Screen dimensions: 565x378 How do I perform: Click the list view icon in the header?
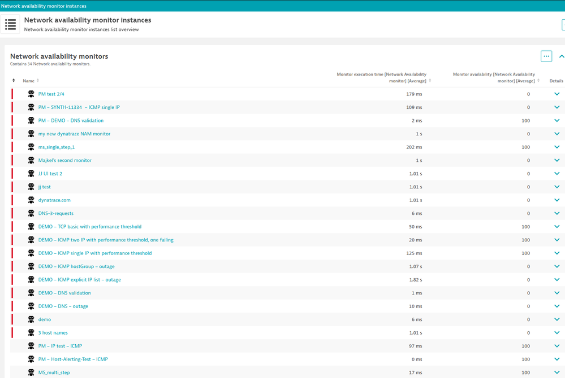pos(11,24)
